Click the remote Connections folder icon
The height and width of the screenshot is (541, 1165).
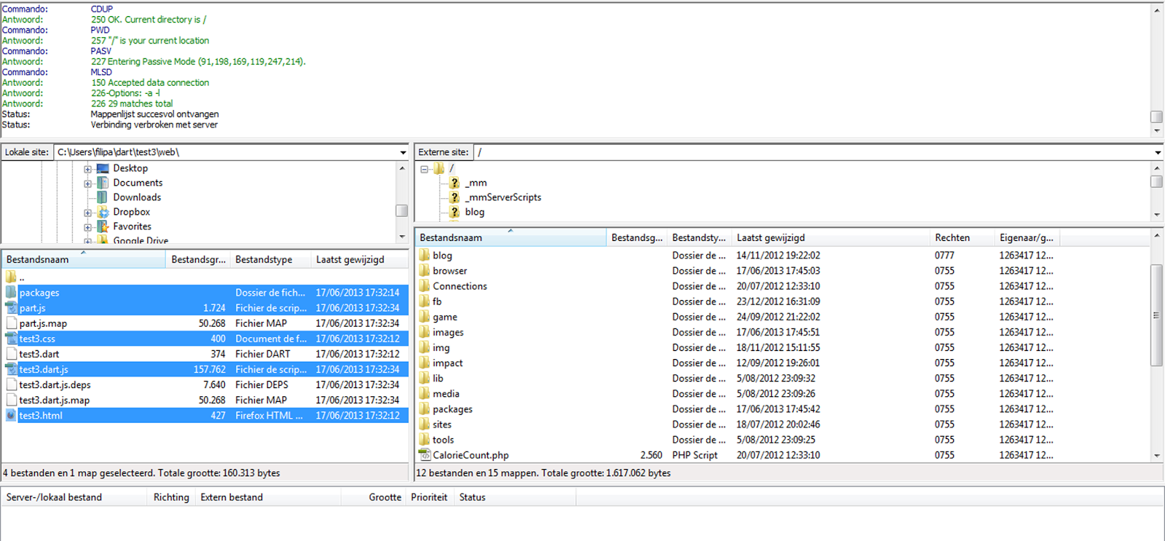424,286
